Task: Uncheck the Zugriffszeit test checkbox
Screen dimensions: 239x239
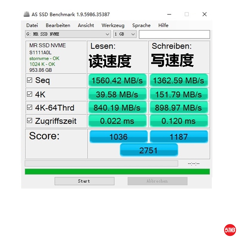Action: tap(30, 121)
